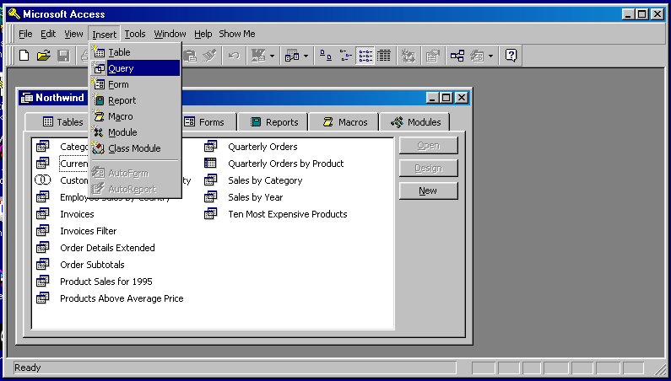Select the Invoices query icon
671x381 pixels.
click(x=43, y=214)
